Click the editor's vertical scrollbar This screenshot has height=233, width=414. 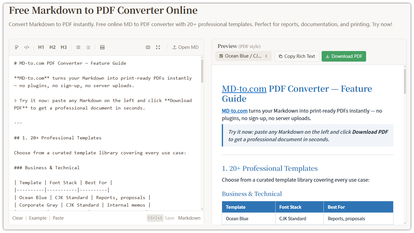[202, 72]
